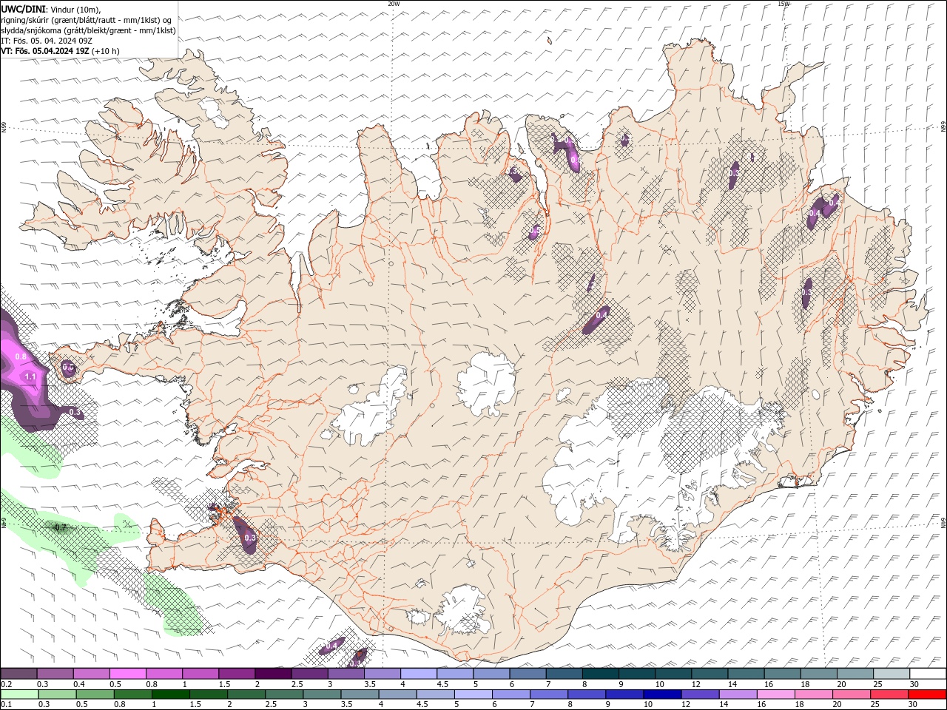Viewport: 947px width, 710px height.
Task: Pick the 8 blue swatch in rain legend
Action: [x=586, y=694]
